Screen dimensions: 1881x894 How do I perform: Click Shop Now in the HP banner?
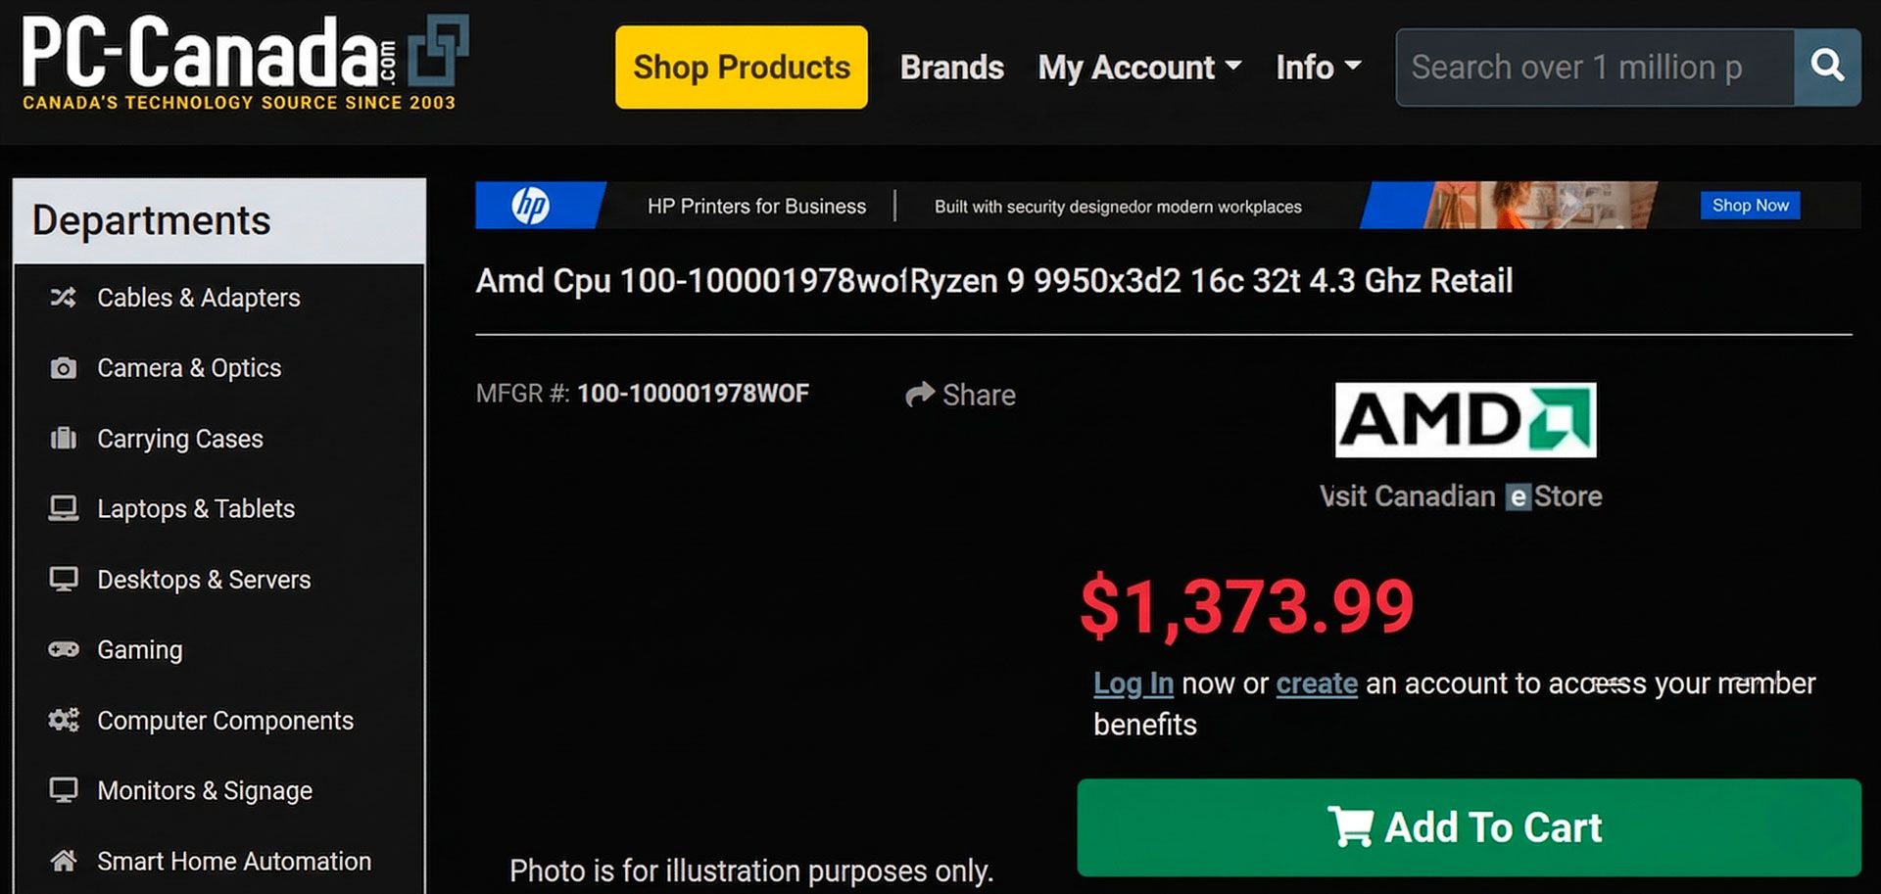click(1750, 206)
